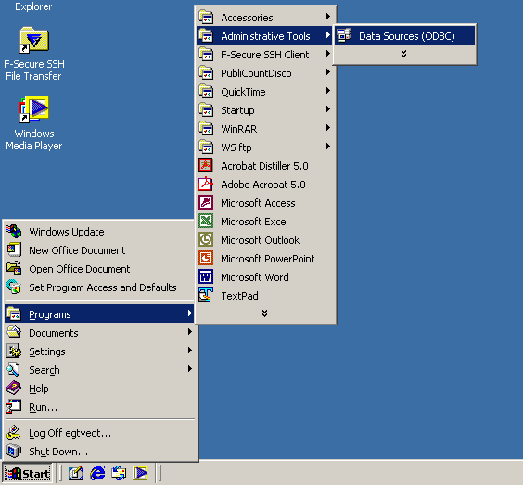The image size is (523, 485).
Task: Launch Windows Update
Action: coord(99,231)
